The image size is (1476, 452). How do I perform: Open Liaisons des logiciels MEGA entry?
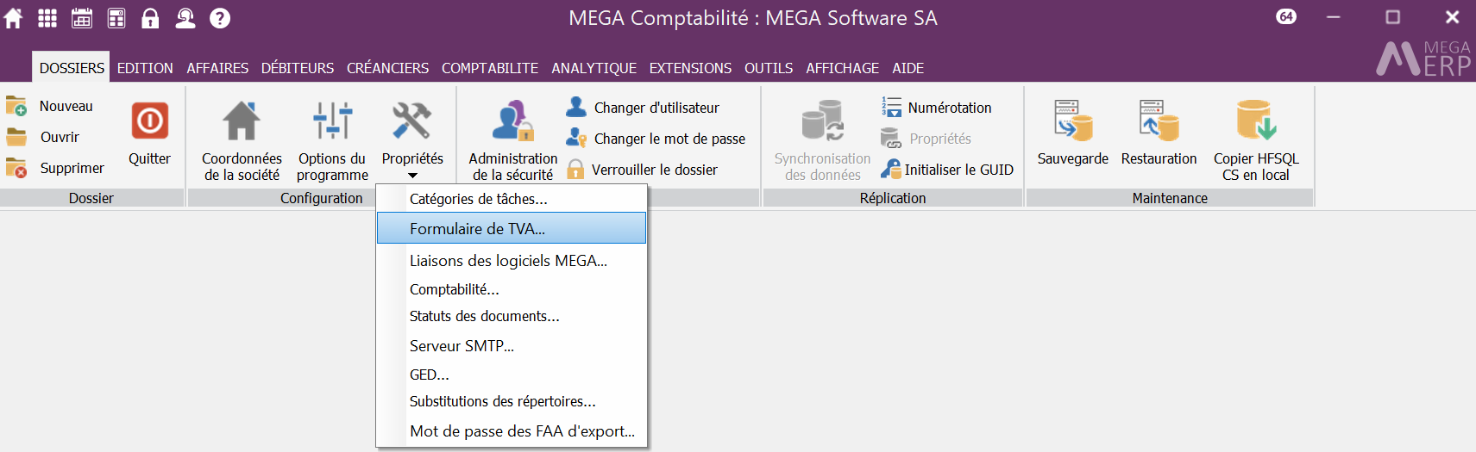[508, 261]
